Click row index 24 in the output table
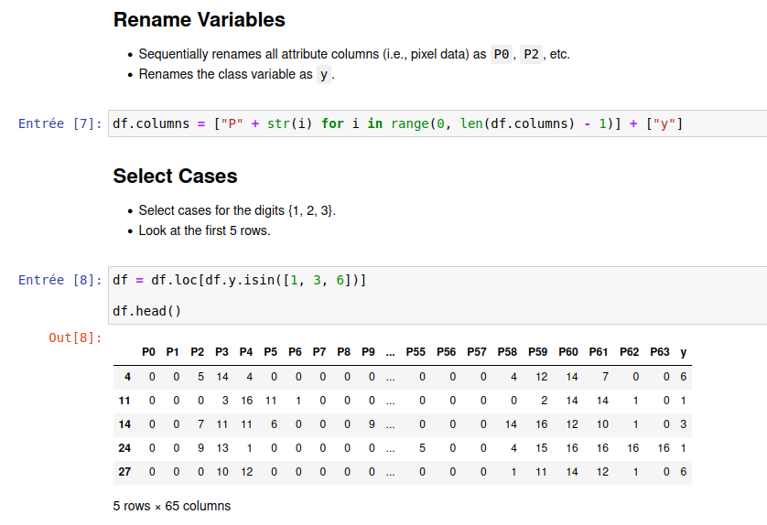 pyautogui.click(x=124, y=448)
